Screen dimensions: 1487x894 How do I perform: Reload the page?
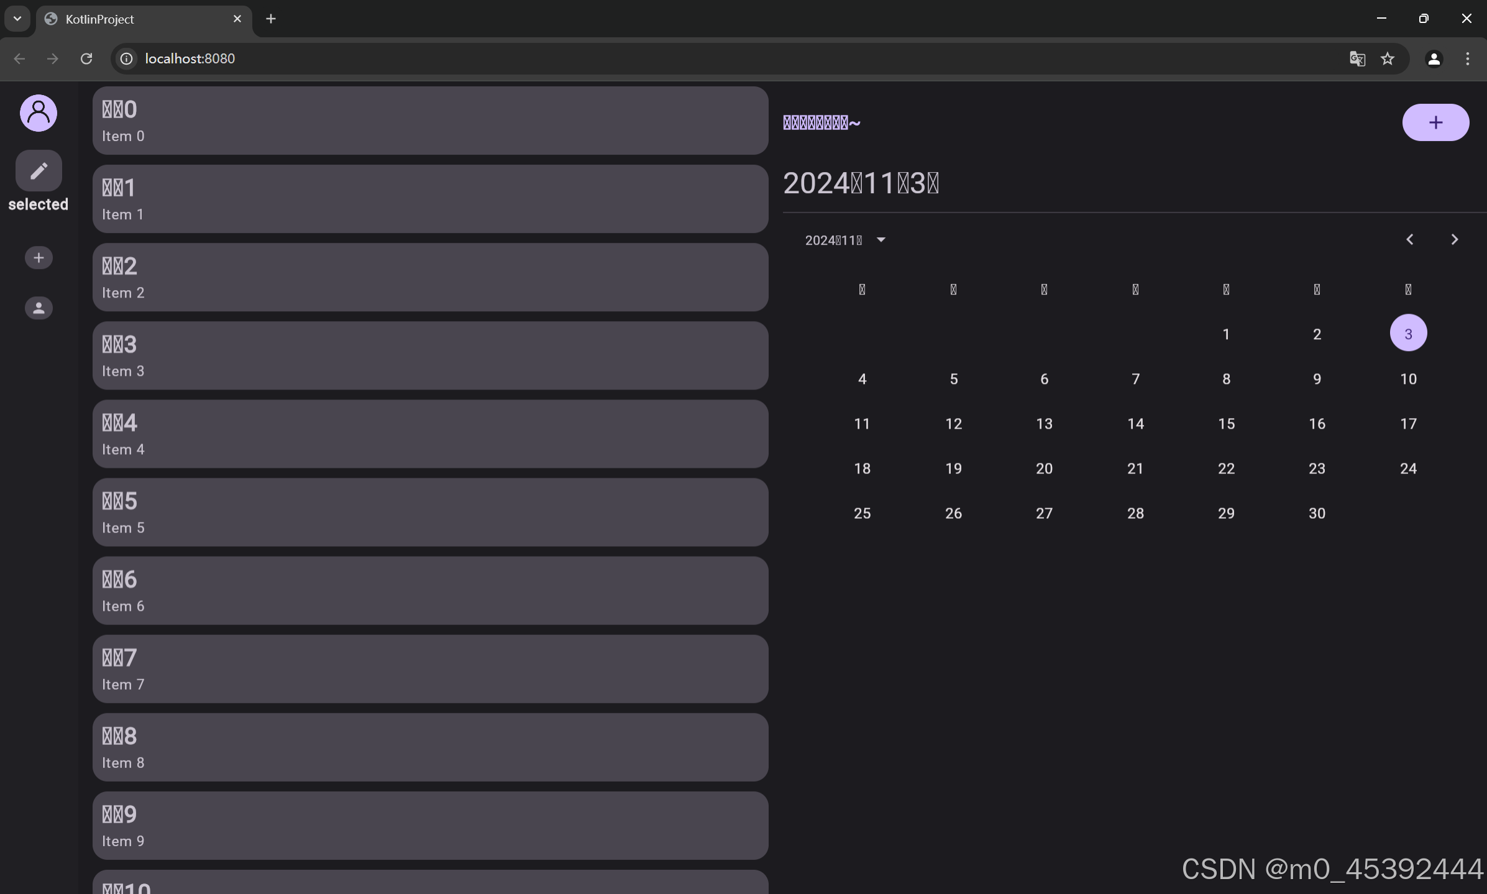click(86, 58)
